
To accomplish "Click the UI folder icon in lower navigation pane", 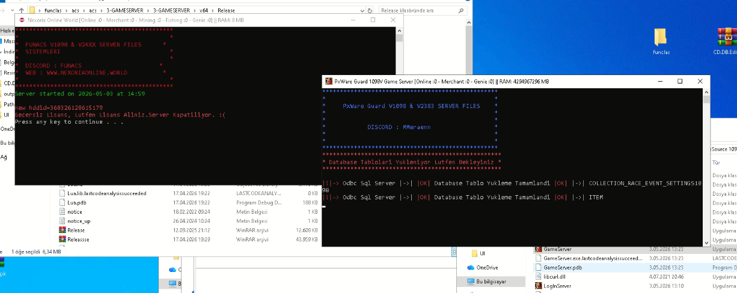I will tap(475, 253).
